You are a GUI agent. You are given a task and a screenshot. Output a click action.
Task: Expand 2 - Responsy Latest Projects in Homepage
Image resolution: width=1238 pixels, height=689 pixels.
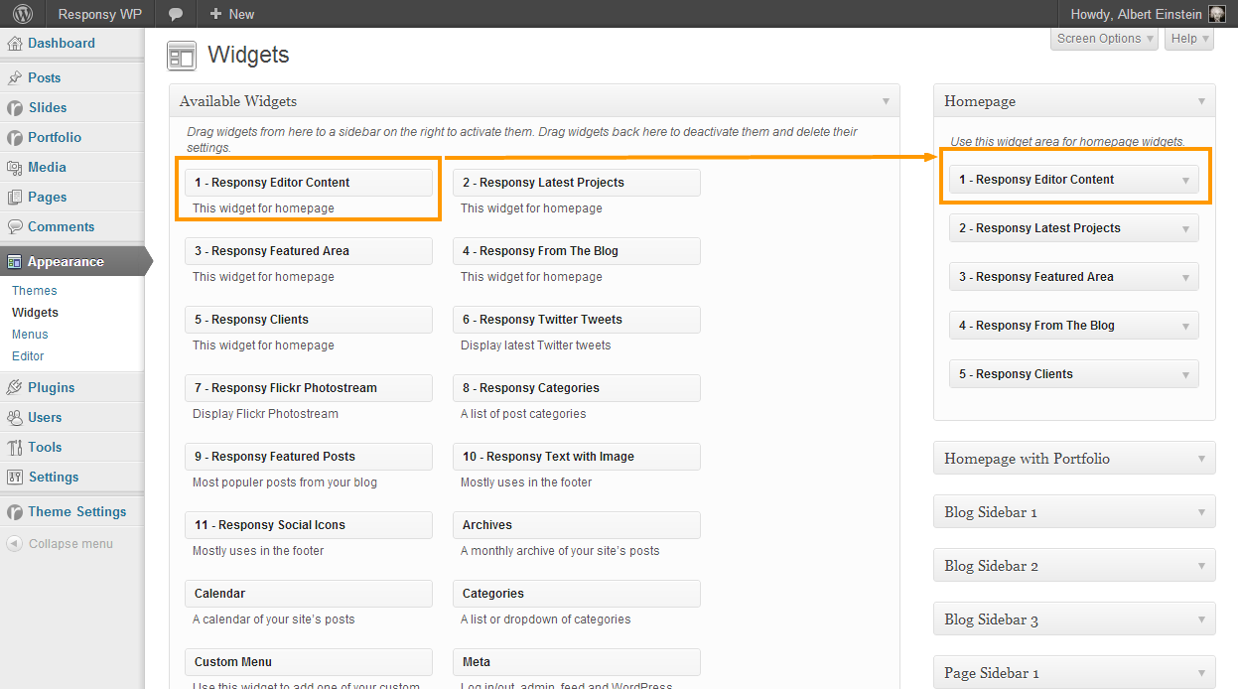1185,229
